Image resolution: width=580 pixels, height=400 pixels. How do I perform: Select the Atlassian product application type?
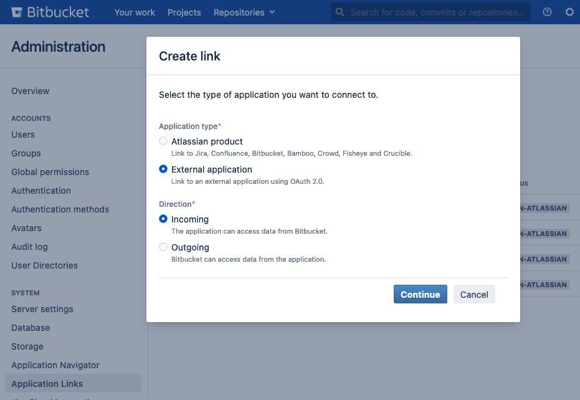pyautogui.click(x=163, y=140)
